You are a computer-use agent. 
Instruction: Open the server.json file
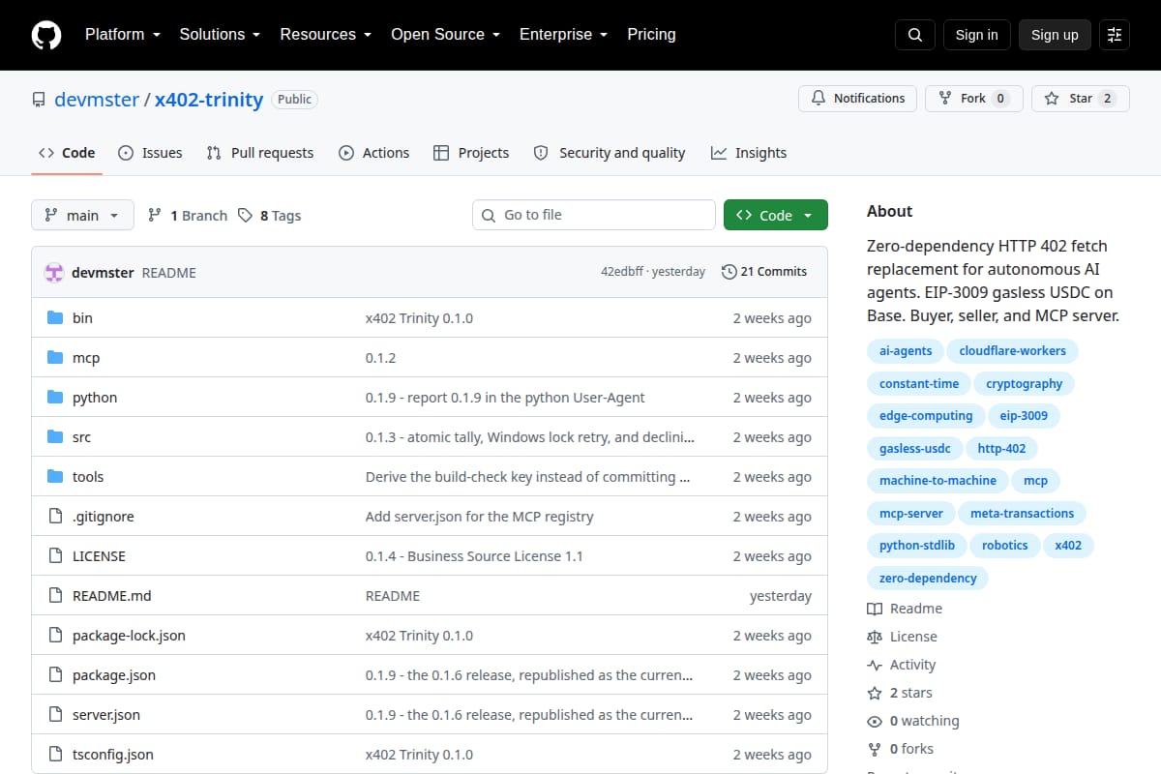pyautogui.click(x=106, y=715)
